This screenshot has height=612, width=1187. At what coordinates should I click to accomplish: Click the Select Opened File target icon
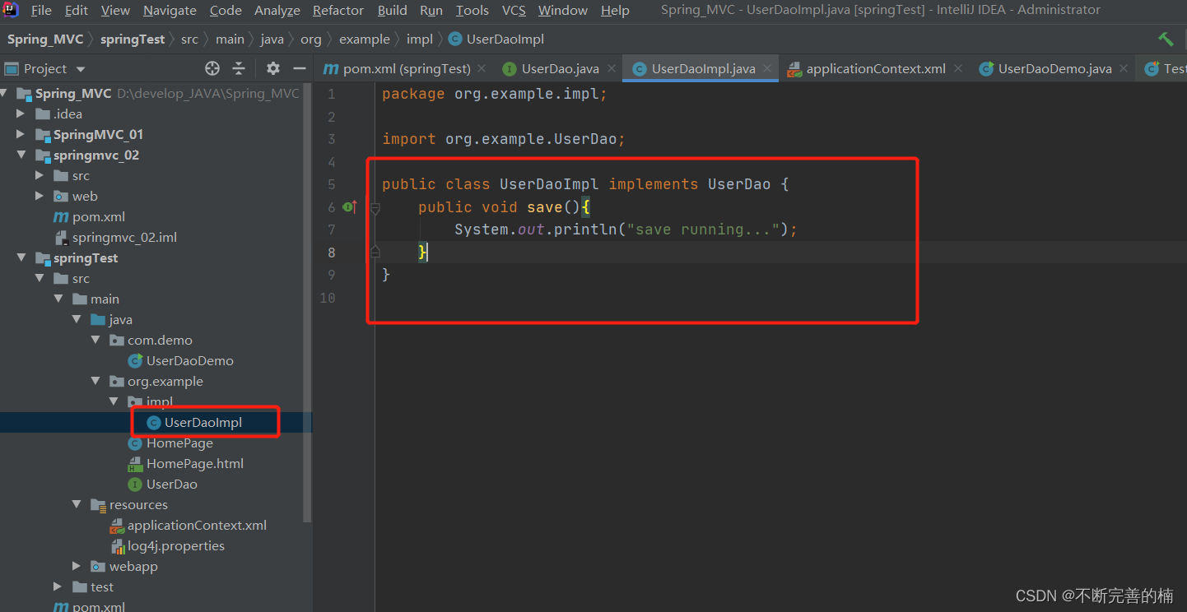click(212, 68)
